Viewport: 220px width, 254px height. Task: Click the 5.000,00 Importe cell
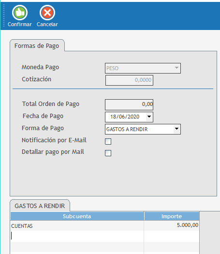172,225
